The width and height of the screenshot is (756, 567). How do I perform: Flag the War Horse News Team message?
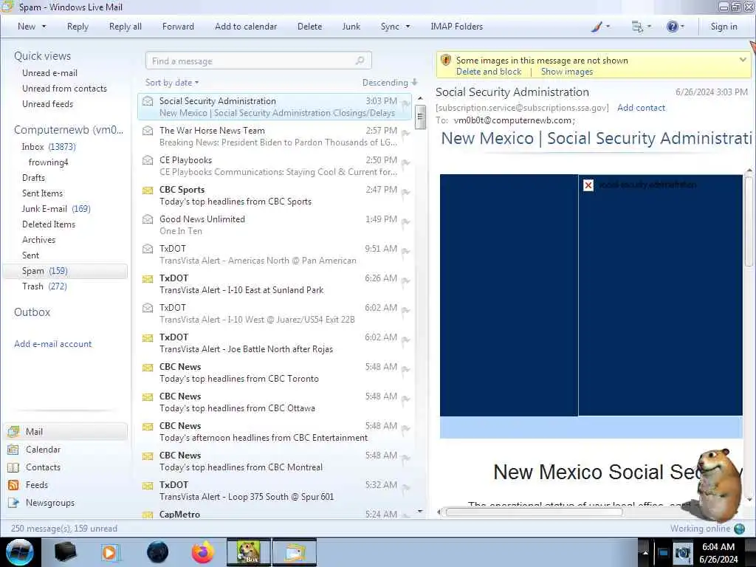click(406, 133)
